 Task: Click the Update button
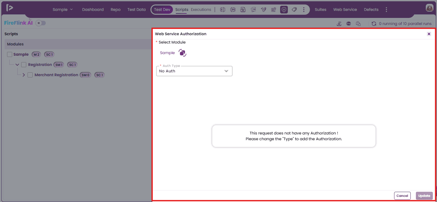[424, 196]
